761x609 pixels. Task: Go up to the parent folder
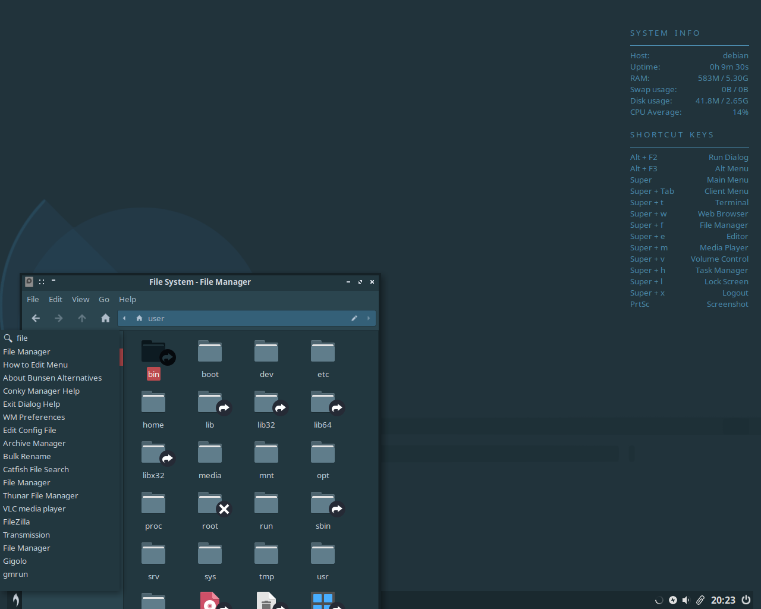82,318
